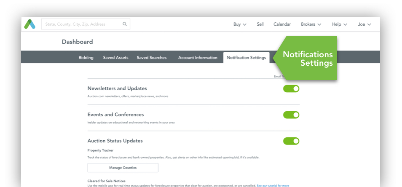Click the Property Tracker label
This screenshot has height=187, width=402.
coord(100,150)
